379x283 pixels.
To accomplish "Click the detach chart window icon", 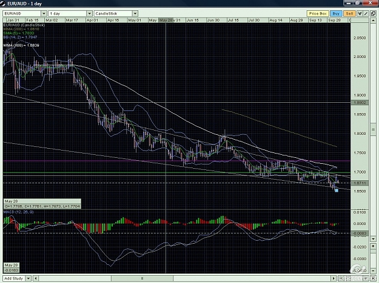I will pyautogui.click(x=373, y=13).
